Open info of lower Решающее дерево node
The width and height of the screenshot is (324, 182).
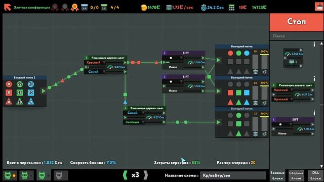coord(125,108)
